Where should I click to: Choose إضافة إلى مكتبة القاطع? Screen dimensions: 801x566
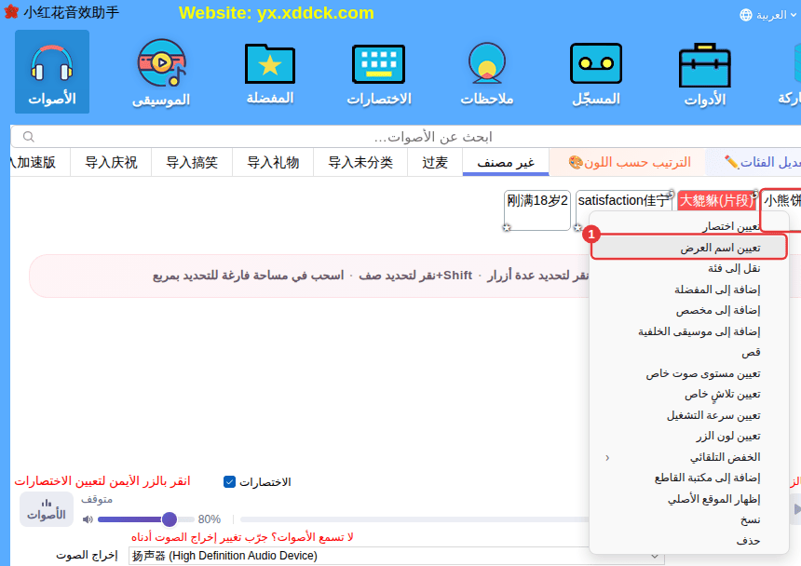pos(689,478)
